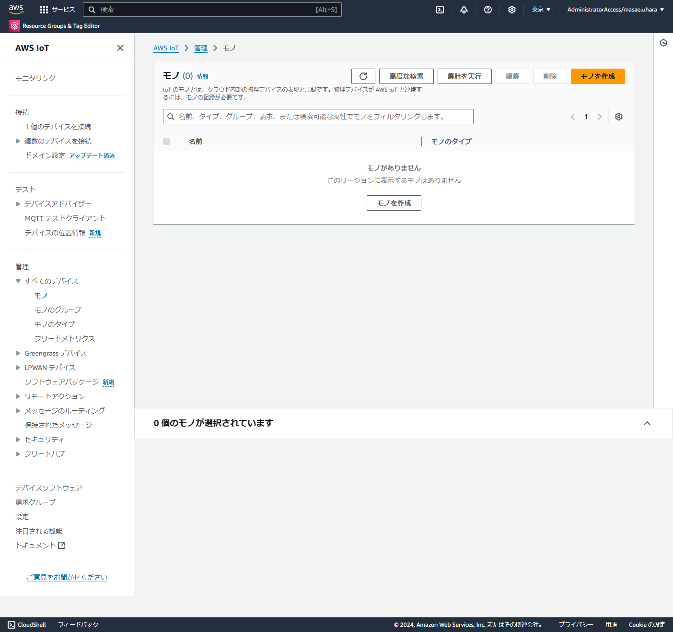Open 保持されたメッセージ in sidebar
Viewport: 673px width, 632px height.
pyautogui.click(x=58, y=425)
